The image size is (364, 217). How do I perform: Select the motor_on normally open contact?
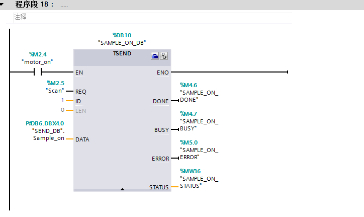coord(38,72)
